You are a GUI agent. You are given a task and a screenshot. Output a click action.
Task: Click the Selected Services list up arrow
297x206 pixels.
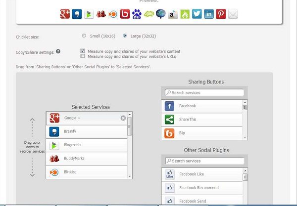[130, 115]
